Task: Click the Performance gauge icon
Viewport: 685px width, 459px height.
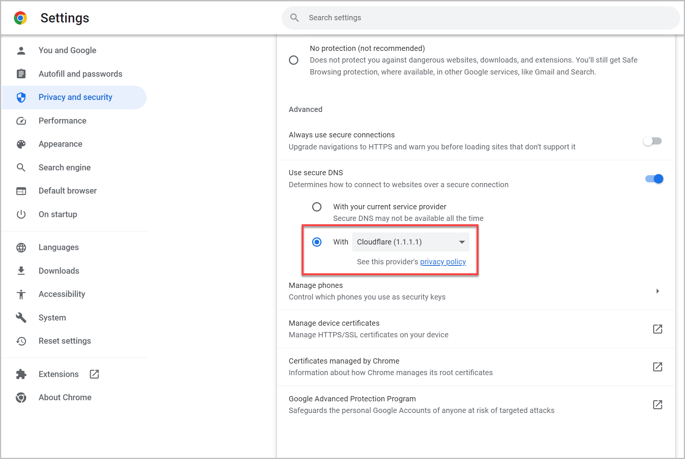Action: [x=21, y=121]
